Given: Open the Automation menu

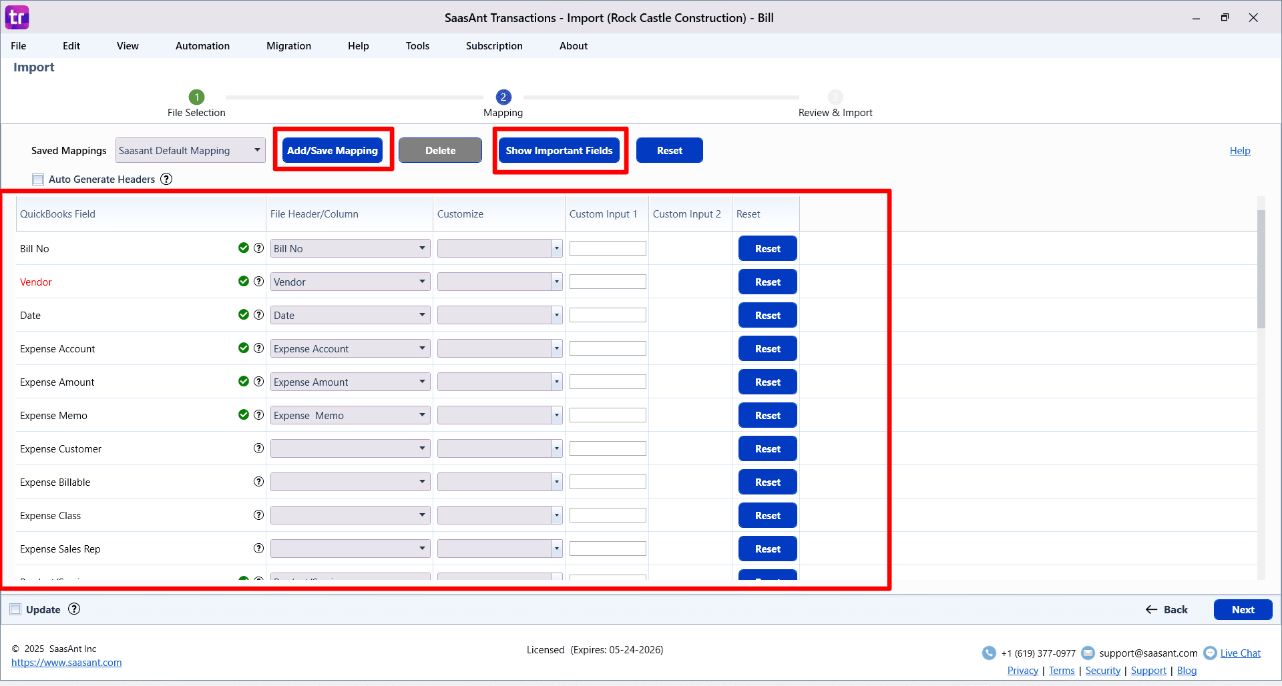Looking at the screenshot, I should click(202, 45).
